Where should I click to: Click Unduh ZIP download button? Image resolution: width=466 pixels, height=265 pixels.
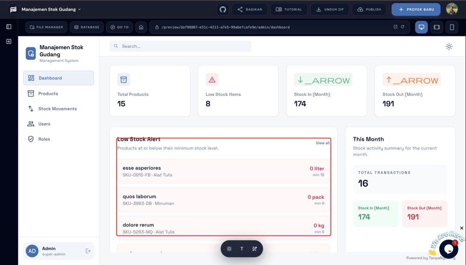[x=330, y=9]
